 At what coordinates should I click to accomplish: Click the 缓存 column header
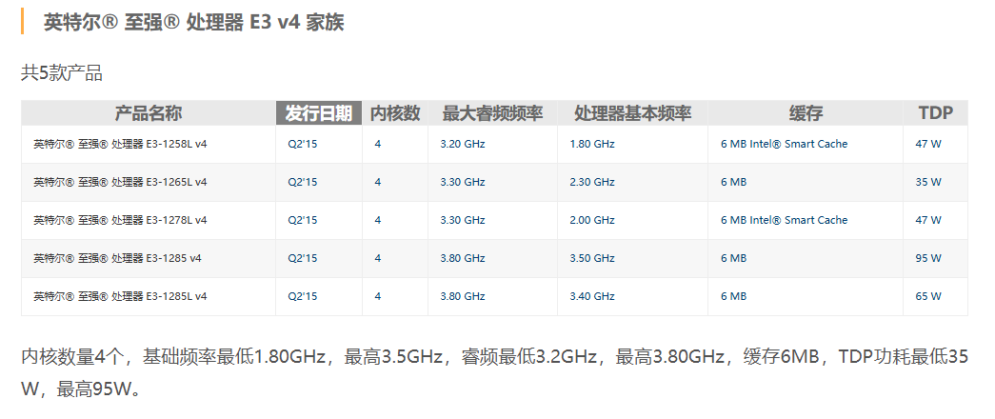coord(806,113)
